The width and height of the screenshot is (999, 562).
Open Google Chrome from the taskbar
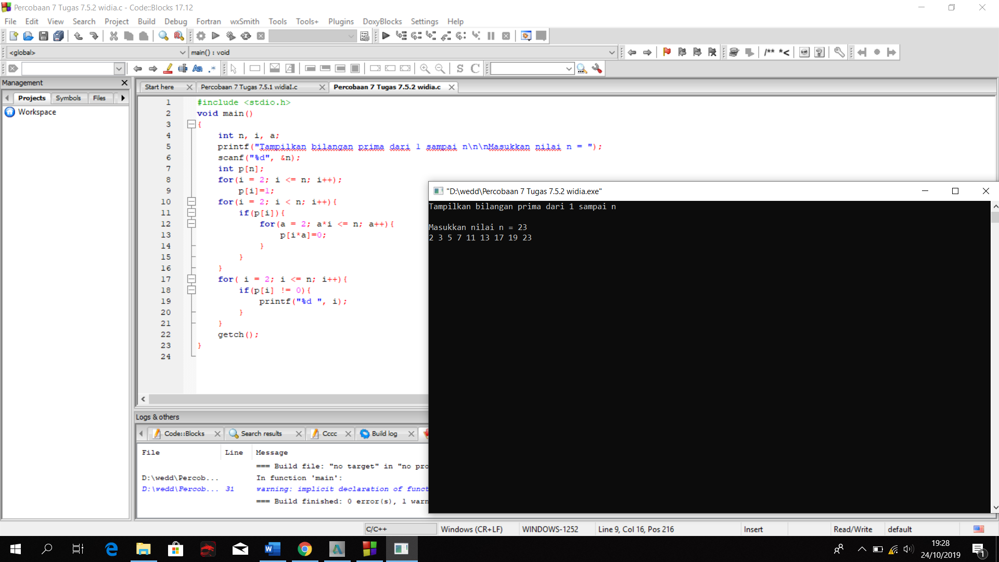click(x=305, y=549)
